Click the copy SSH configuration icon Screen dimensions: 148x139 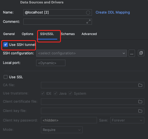pos(141,53)
